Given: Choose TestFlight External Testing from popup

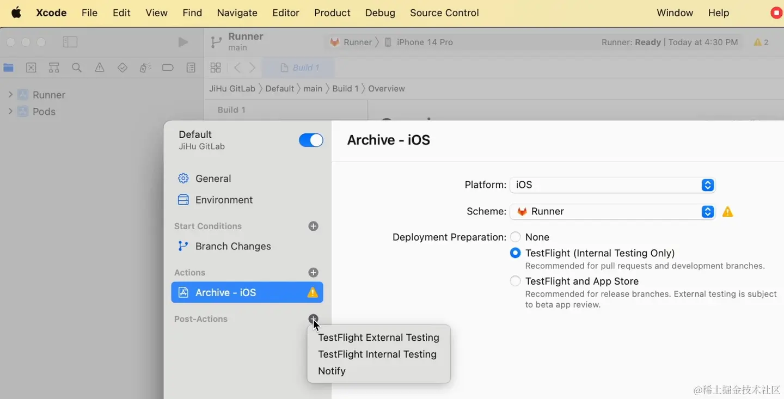Looking at the screenshot, I should point(378,337).
